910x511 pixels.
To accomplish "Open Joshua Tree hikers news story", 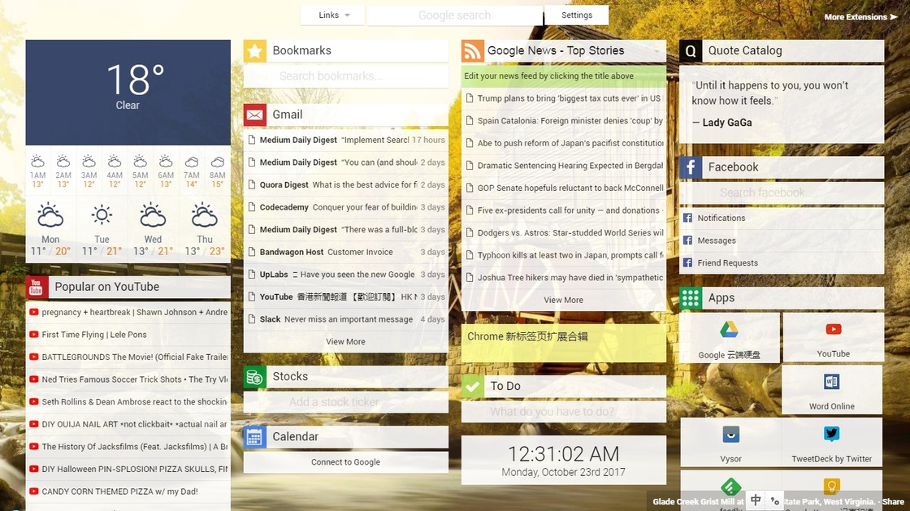I will pyautogui.click(x=564, y=278).
